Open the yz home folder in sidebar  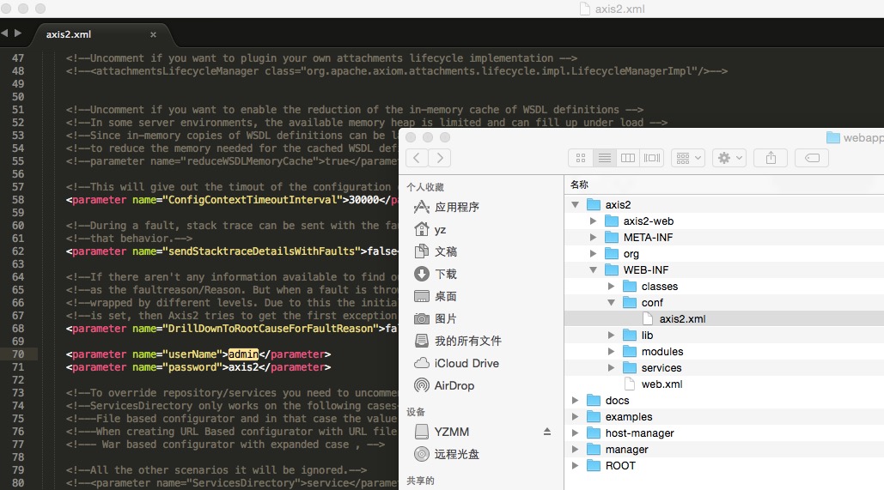430,230
